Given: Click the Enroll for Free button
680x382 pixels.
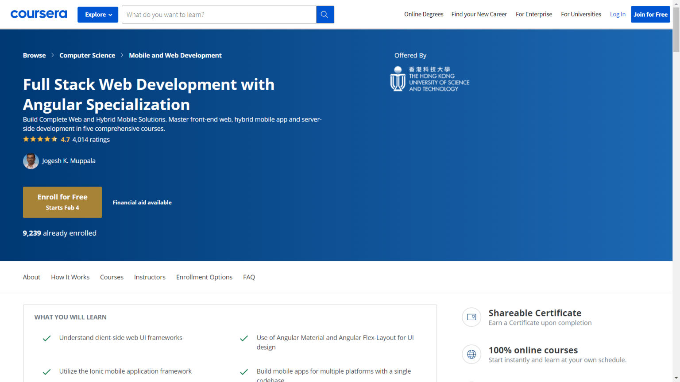Looking at the screenshot, I should (62, 202).
